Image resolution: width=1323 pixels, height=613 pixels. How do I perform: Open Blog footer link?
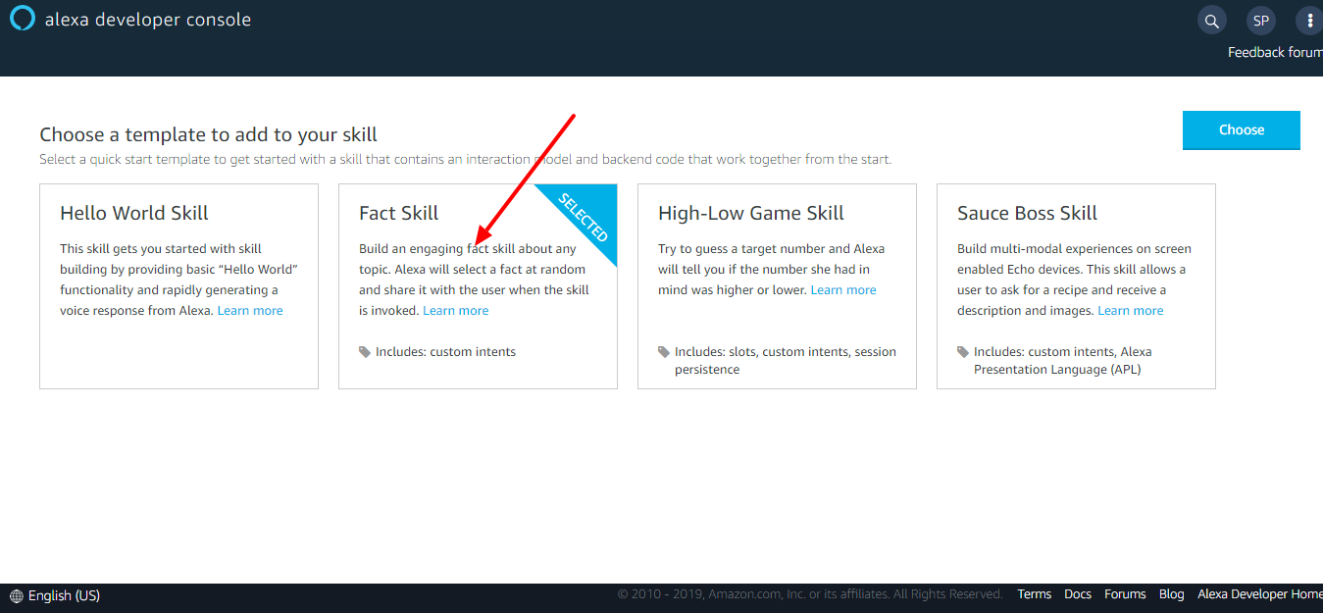pos(1171,594)
